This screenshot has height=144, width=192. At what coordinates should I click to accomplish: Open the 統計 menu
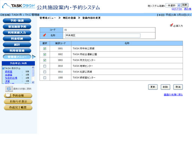(x=17, y=45)
